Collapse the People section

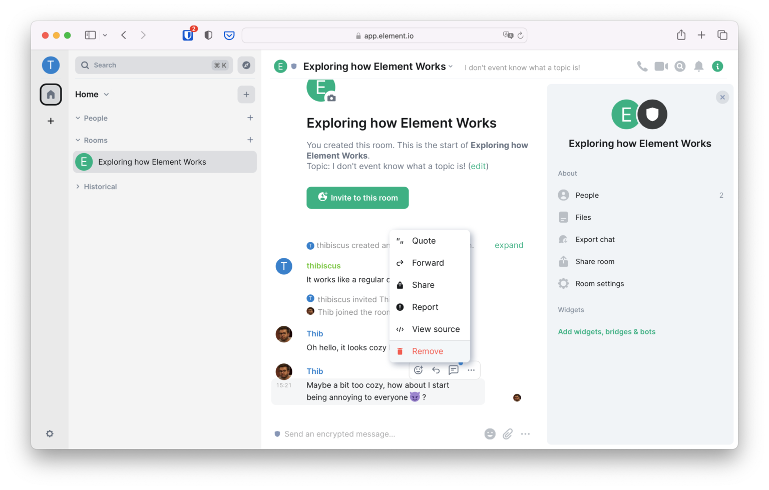coord(78,118)
